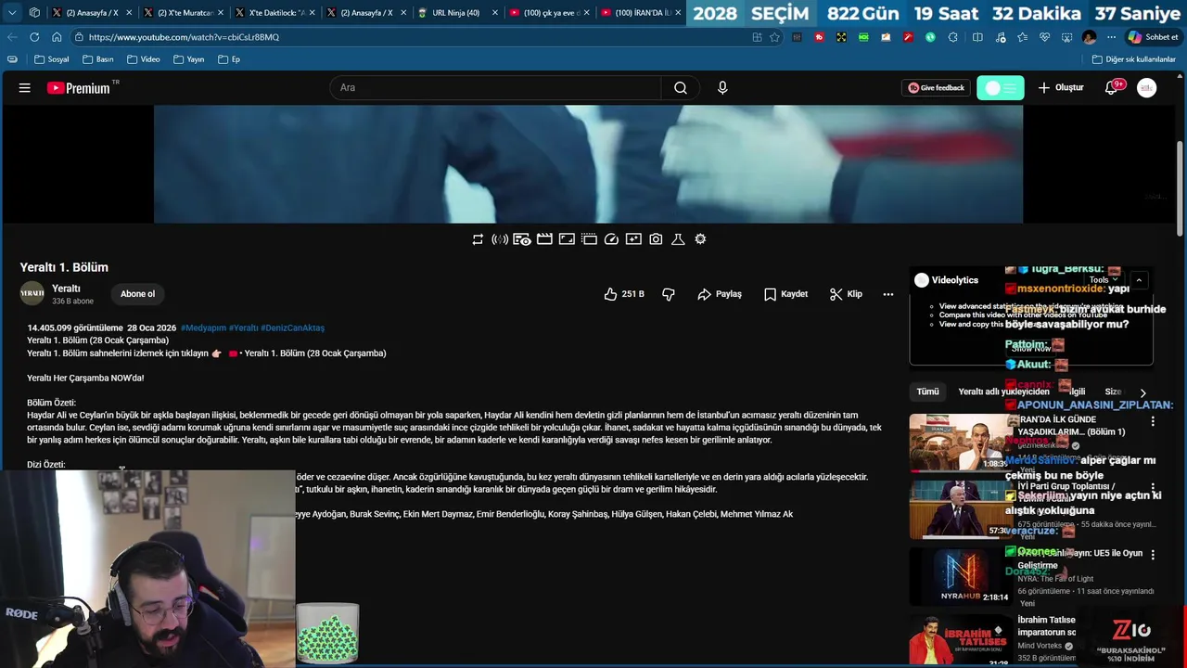Create a clip with the Klip button
This screenshot has height=668, width=1187.
pos(846,294)
